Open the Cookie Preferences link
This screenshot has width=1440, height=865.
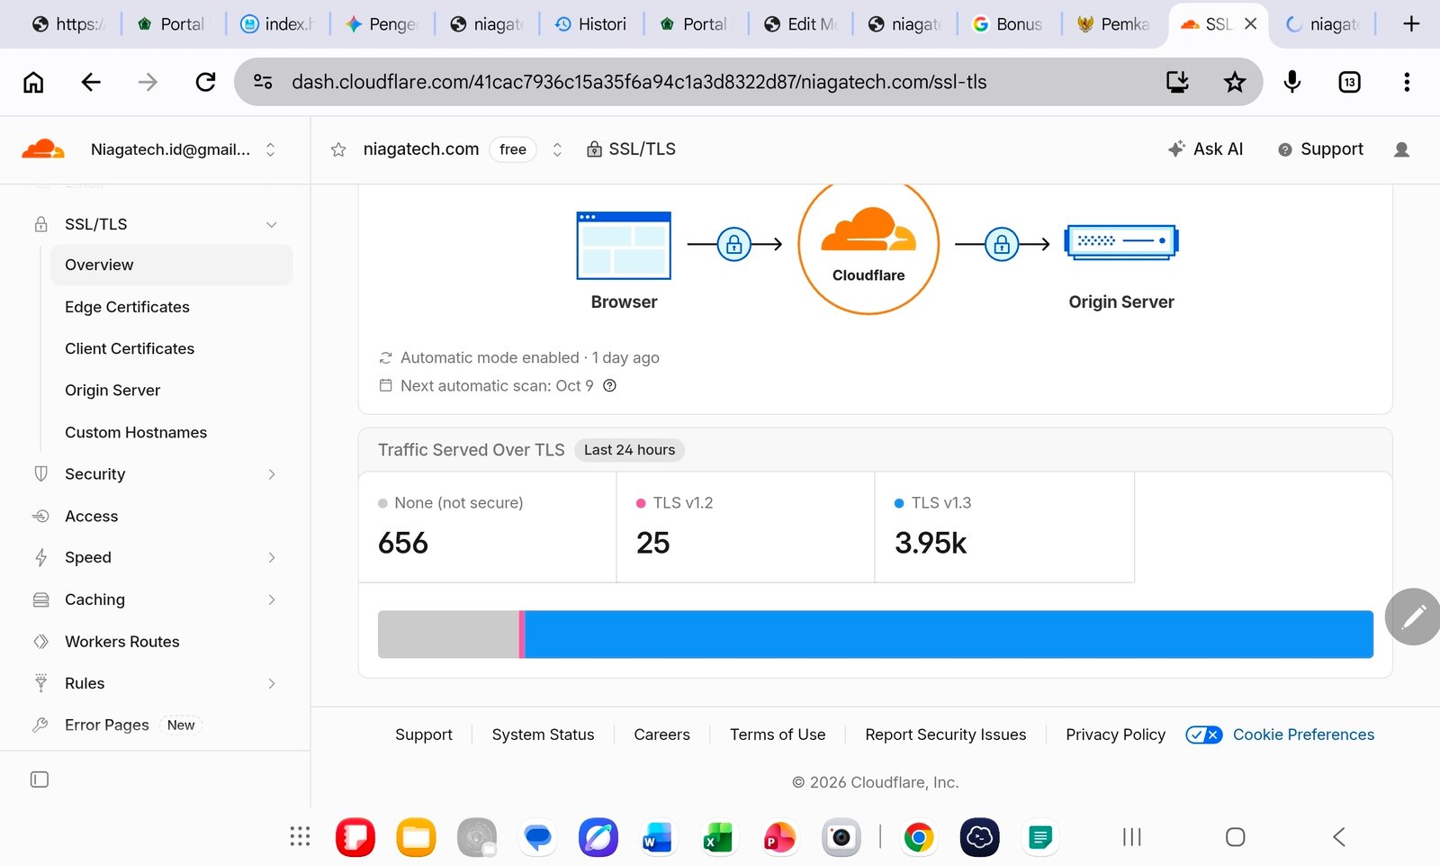(x=1303, y=734)
